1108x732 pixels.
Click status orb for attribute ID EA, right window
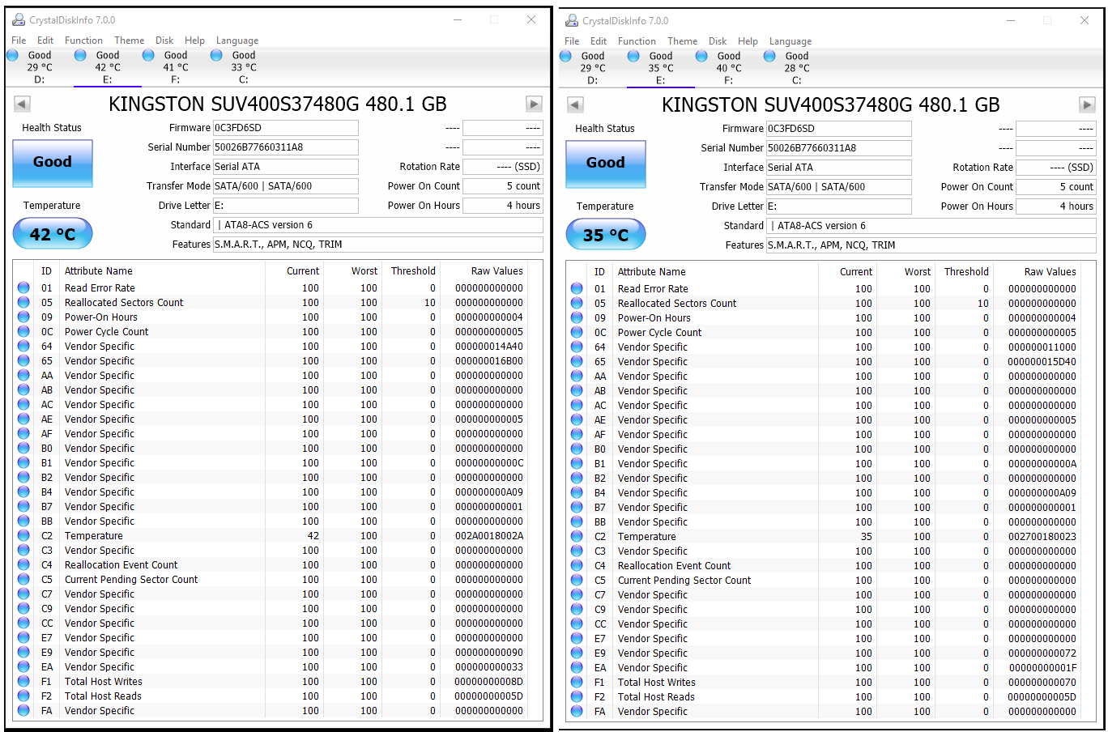coord(577,667)
